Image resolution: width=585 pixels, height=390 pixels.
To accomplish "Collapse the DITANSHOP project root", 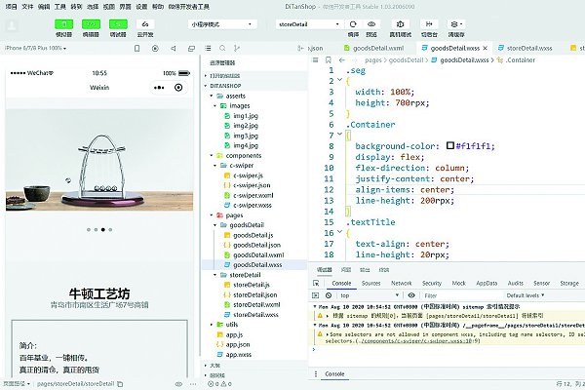I will [223, 86].
